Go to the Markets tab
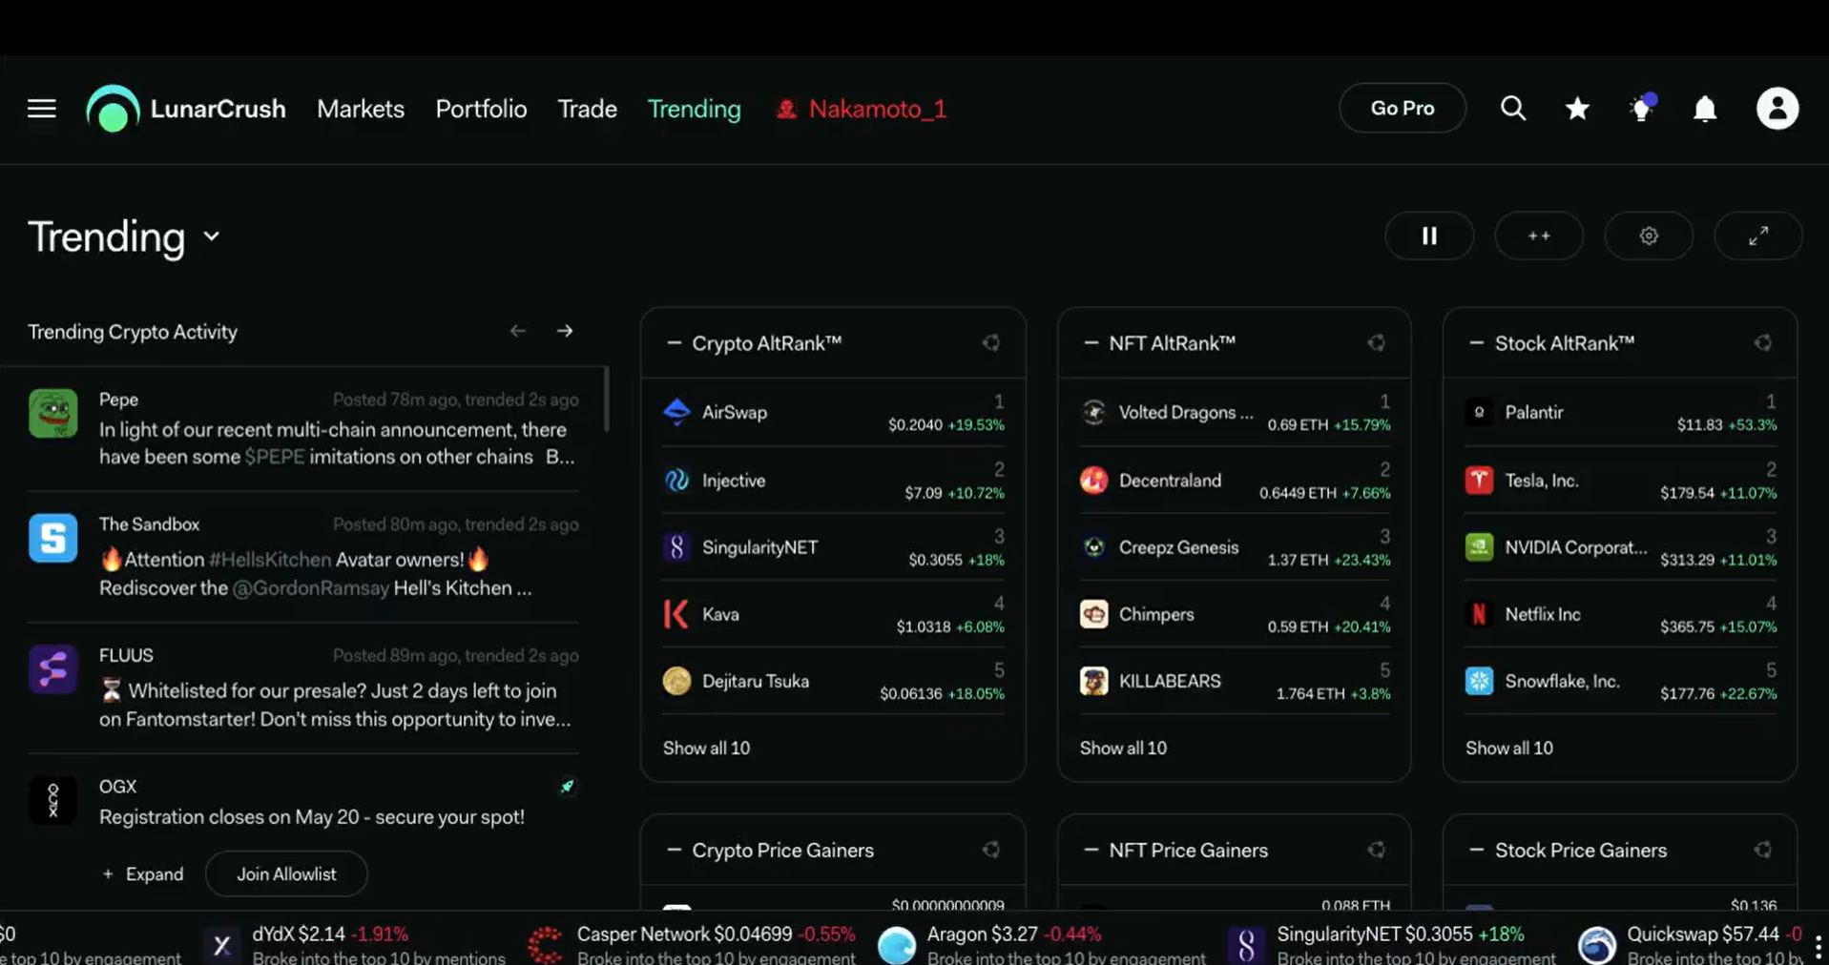Viewport: 1829px width, 965px height. click(x=360, y=109)
